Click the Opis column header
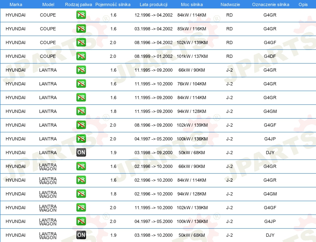 303,4
